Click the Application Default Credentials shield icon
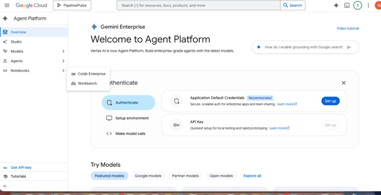This screenshot has height=195, width=381. coord(176,101)
